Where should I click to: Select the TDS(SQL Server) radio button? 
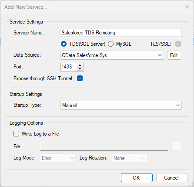tap(64, 44)
